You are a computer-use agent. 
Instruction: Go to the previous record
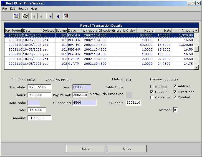(x=42, y=16)
